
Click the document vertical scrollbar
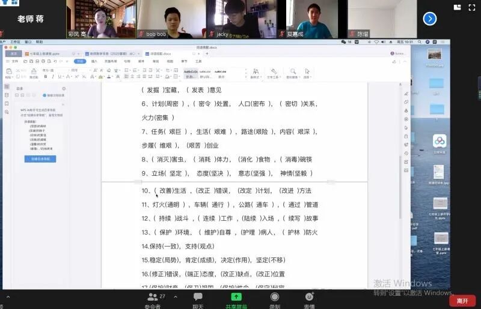tap(400, 187)
